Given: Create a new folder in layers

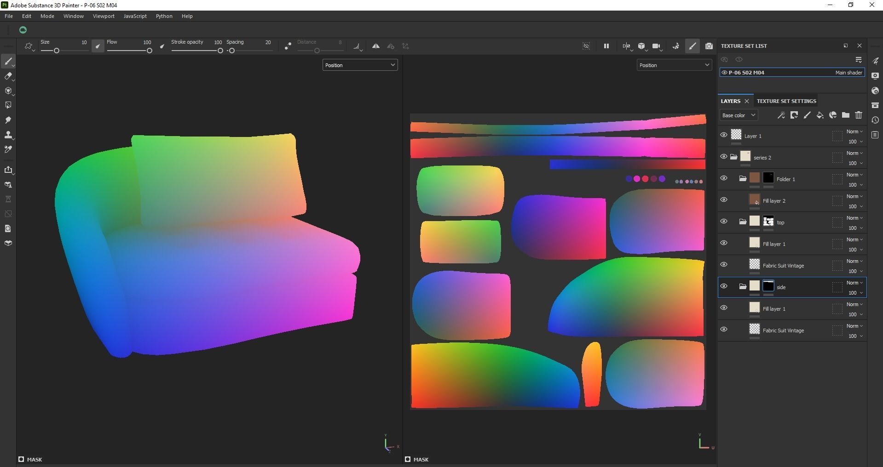Looking at the screenshot, I should click(845, 115).
